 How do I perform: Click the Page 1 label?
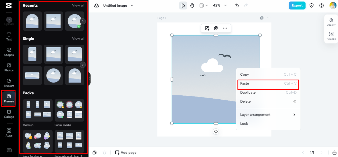click(x=162, y=18)
